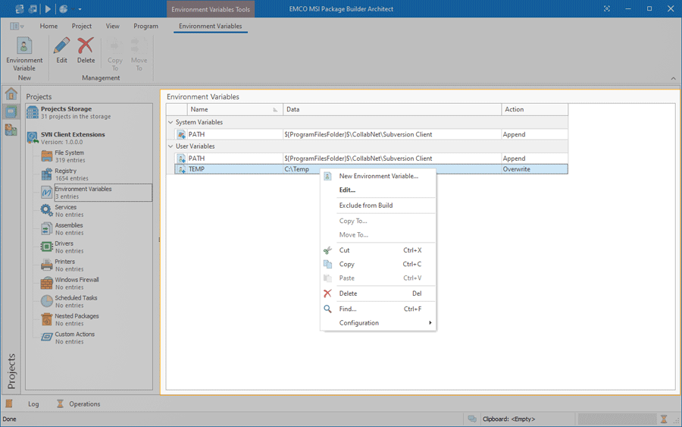Click the Copy To ribbon icon

[x=115, y=46]
